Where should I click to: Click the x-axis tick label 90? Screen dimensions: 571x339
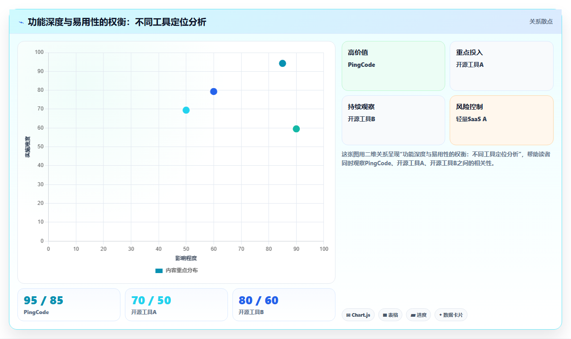point(296,249)
